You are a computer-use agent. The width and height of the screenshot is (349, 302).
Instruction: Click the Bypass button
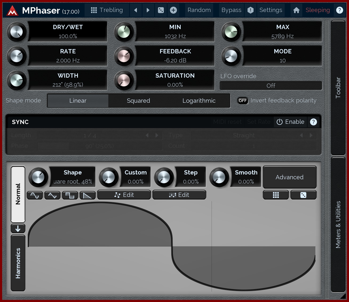[x=231, y=10]
